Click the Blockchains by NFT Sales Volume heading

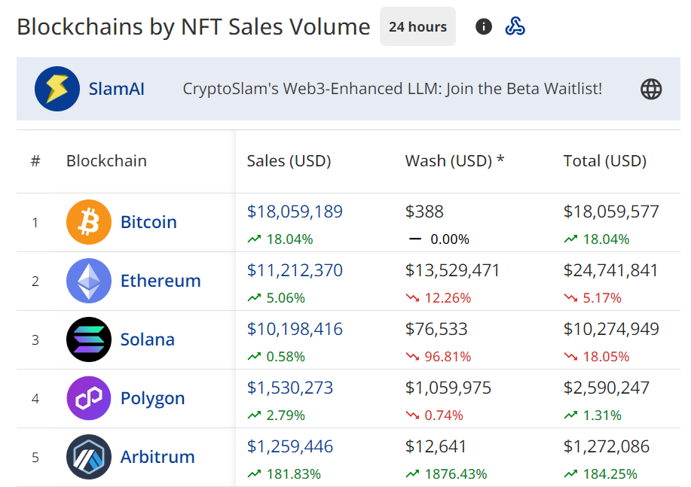[194, 27]
